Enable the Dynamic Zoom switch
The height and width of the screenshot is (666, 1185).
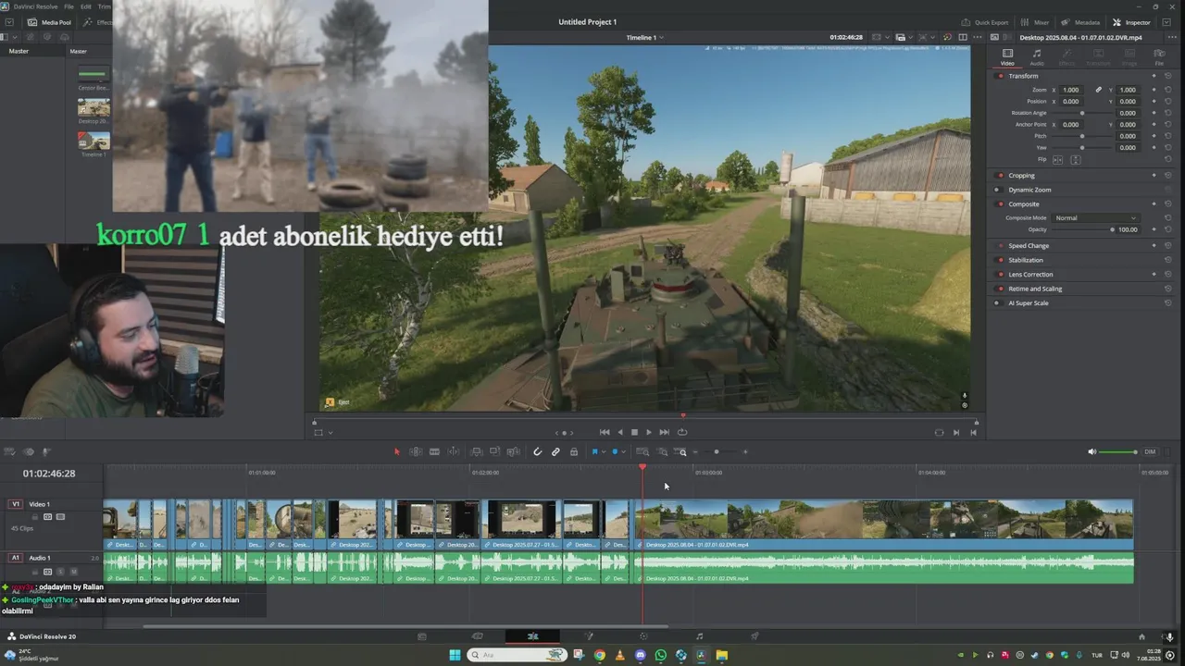pos(1000,190)
